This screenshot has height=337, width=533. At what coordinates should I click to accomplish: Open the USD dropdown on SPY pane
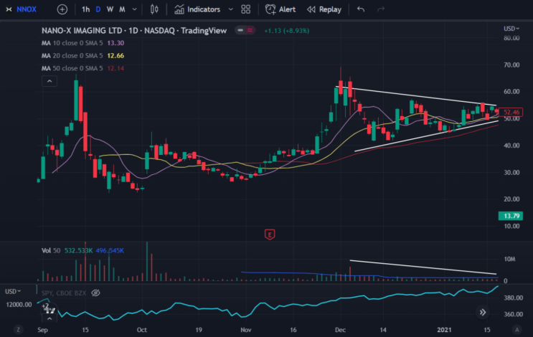click(x=13, y=292)
